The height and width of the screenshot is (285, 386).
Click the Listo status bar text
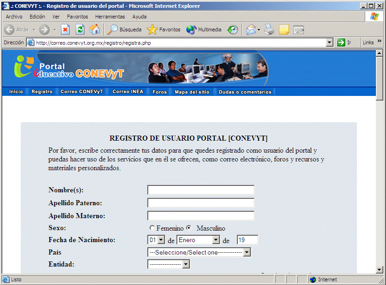point(16,279)
